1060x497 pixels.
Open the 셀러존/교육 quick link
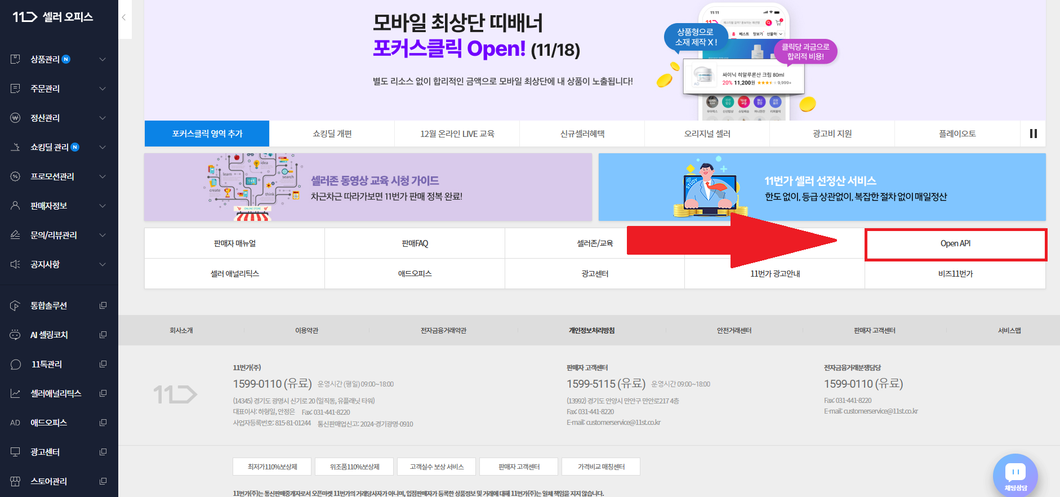595,243
